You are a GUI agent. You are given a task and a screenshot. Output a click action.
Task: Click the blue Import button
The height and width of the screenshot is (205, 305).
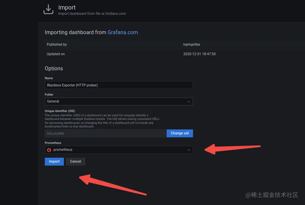coord(54,162)
